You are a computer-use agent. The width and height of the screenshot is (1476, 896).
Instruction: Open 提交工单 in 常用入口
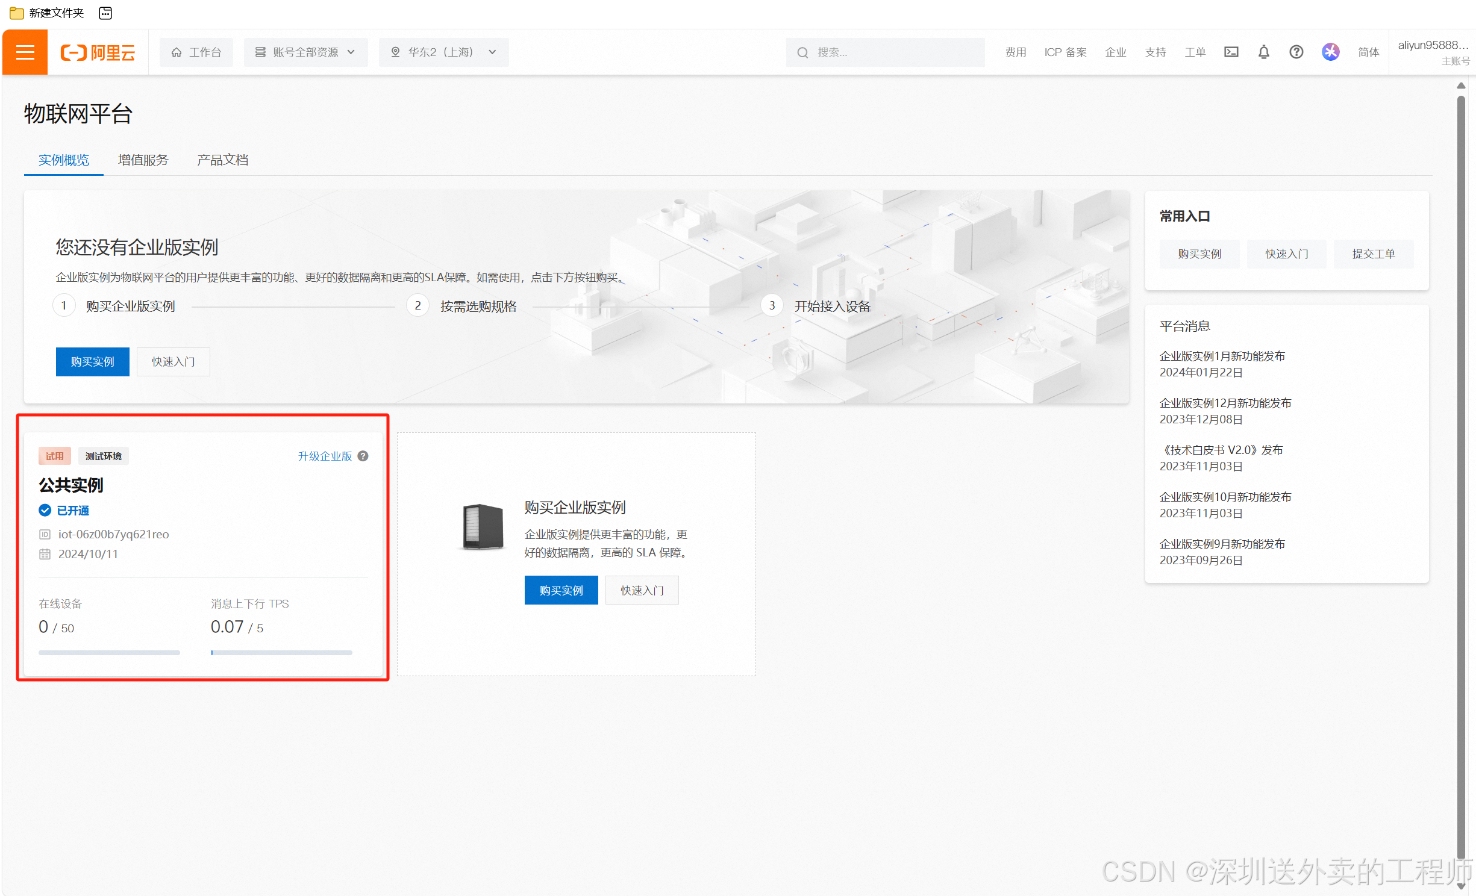click(1373, 254)
